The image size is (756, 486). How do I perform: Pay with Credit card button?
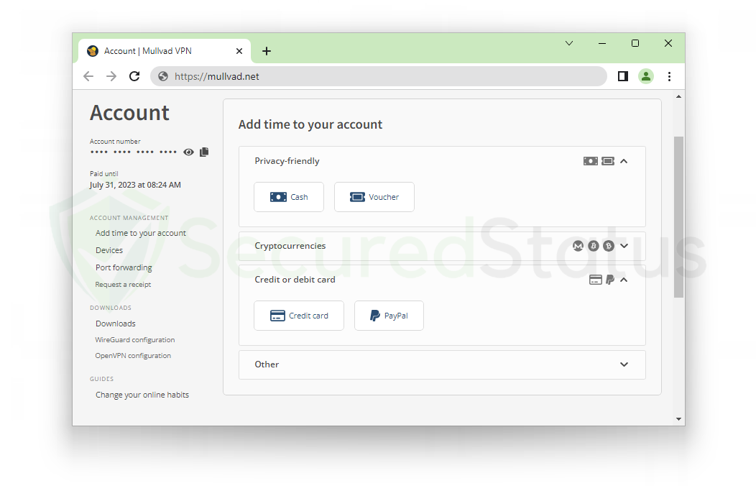click(299, 316)
